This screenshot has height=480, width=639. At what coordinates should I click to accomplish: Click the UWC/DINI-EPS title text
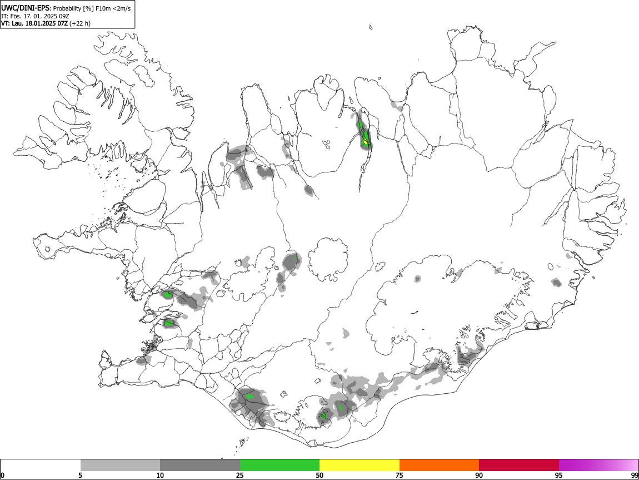[25, 8]
